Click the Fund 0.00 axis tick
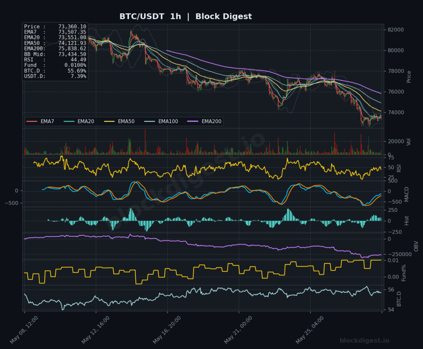This screenshot has width=423, height=349. pyautogui.click(x=393, y=277)
